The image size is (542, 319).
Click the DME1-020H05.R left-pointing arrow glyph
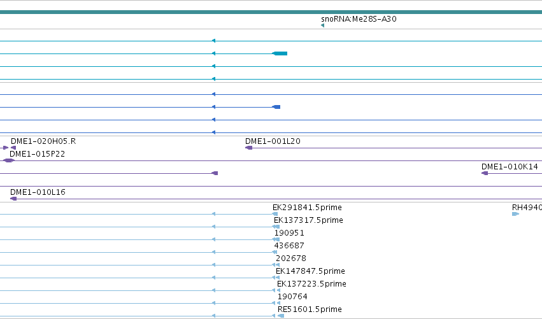pyautogui.click(x=13, y=148)
